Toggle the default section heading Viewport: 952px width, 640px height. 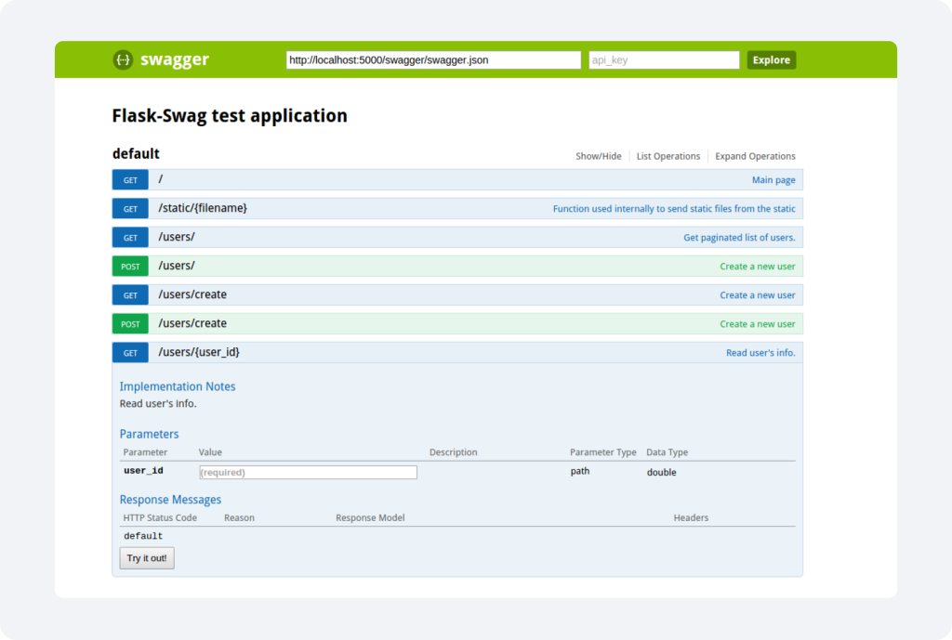tap(136, 154)
